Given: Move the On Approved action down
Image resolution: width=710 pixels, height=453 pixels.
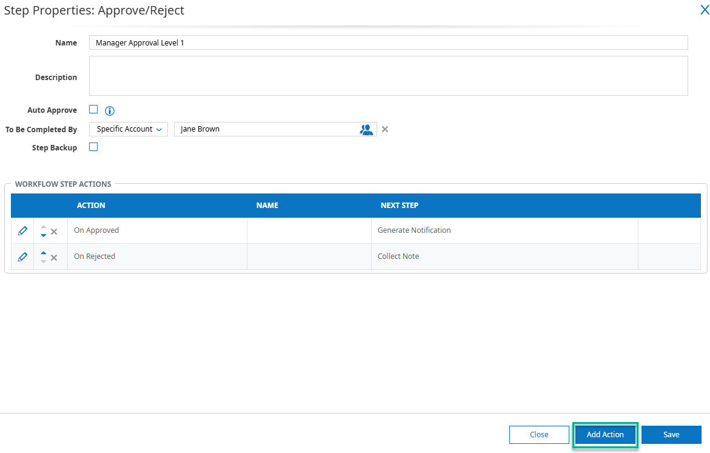Looking at the screenshot, I should (x=43, y=234).
